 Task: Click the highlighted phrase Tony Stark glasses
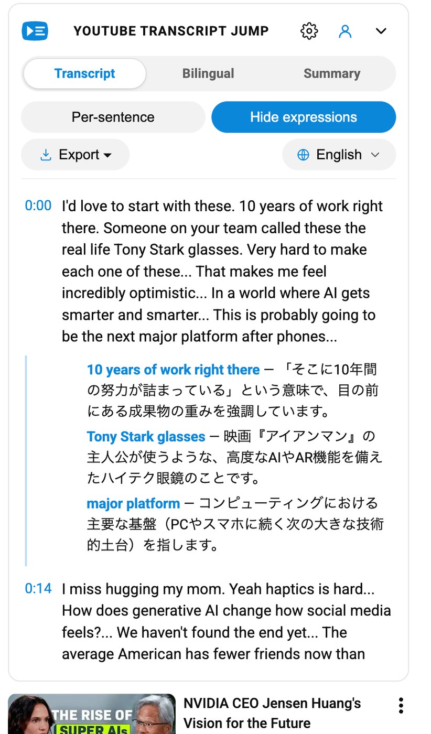point(146,436)
